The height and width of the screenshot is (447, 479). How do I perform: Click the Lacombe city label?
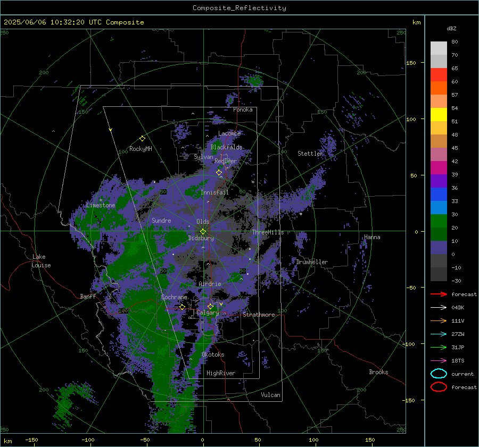[x=229, y=133]
